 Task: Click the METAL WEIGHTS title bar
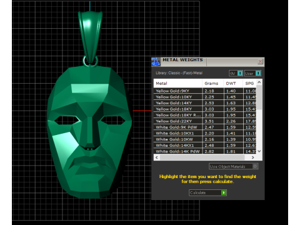[x=208, y=62]
